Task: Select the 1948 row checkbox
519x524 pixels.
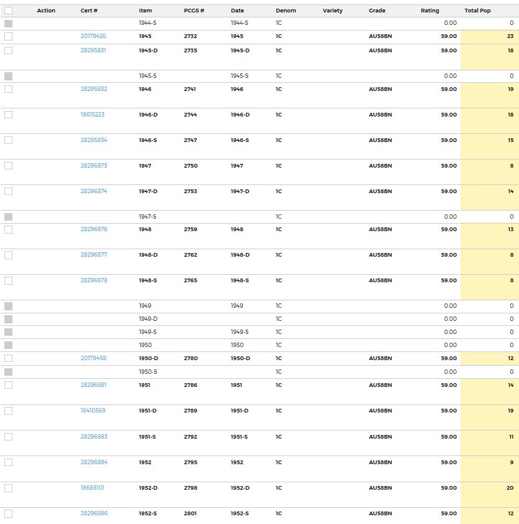Action: (8, 229)
